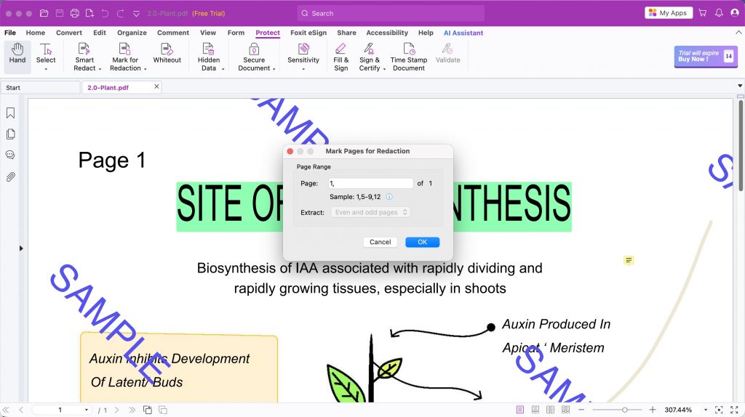This screenshot has width=745, height=417.
Task: Switch to two-page facing view
Action: 550,410
